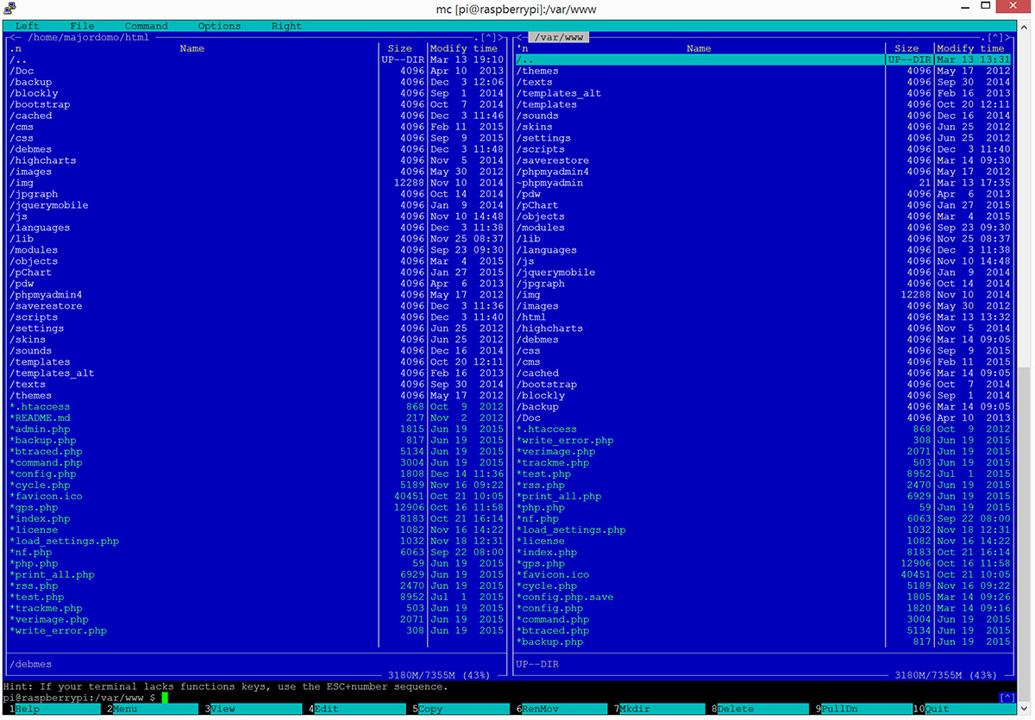1035x720 pixels.
Task: Click the /var/www path title of right panel
Action: [559, 38]
